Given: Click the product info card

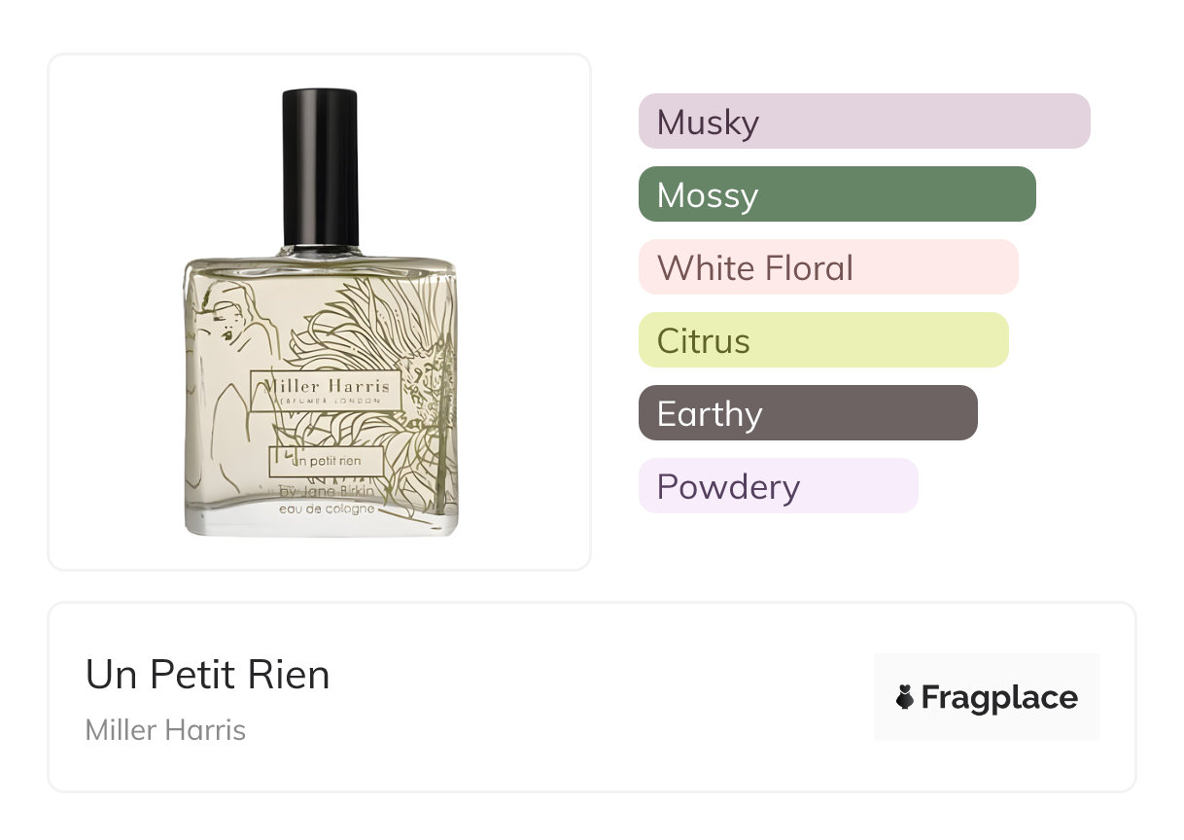Looking at the screenshot, I should (x=592, y=697).
